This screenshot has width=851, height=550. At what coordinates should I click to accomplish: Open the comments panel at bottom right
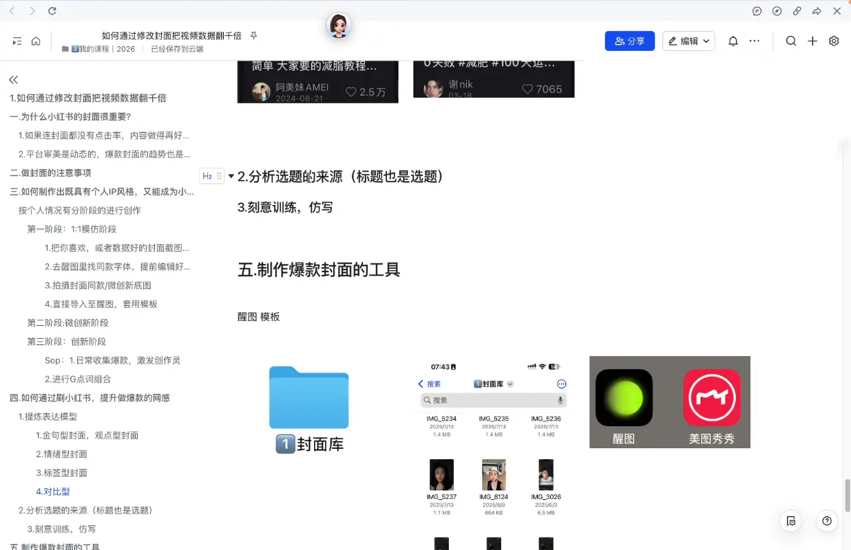(790, 521)
